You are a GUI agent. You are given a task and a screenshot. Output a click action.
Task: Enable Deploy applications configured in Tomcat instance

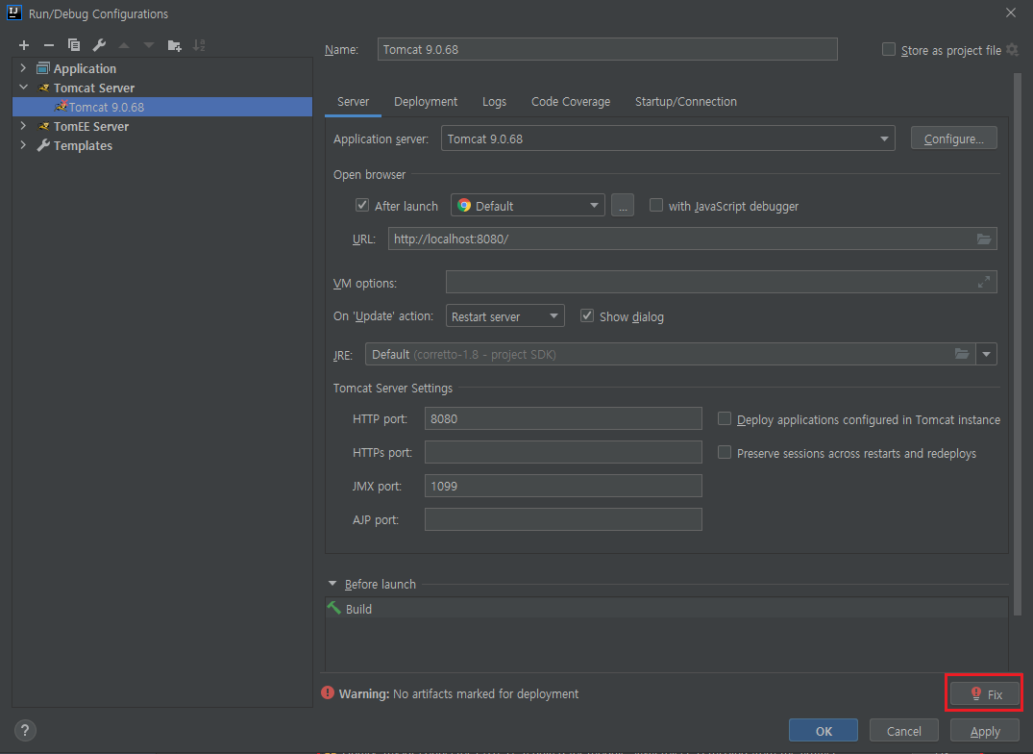pyautogui.click(x=724, y=418)
